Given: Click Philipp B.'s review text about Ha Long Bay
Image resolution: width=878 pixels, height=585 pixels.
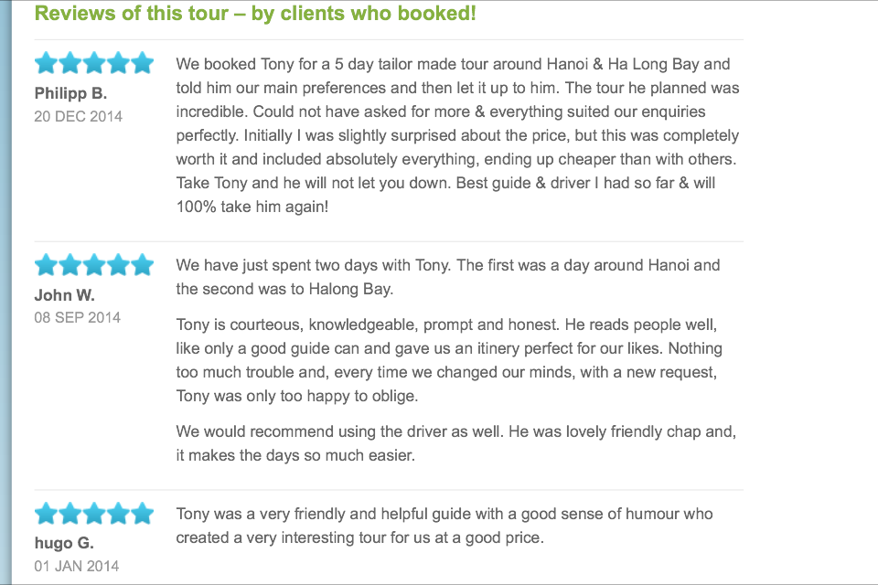Looking at the screenshot, I should [457, 135].
